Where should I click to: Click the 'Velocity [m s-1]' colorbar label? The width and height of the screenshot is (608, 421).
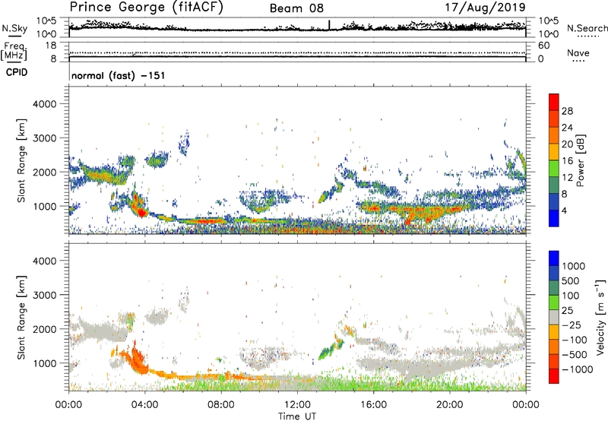[x=600, y=317]
